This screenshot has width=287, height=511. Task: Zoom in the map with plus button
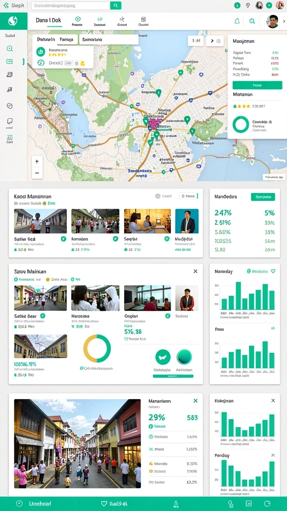tap(37, 161)
